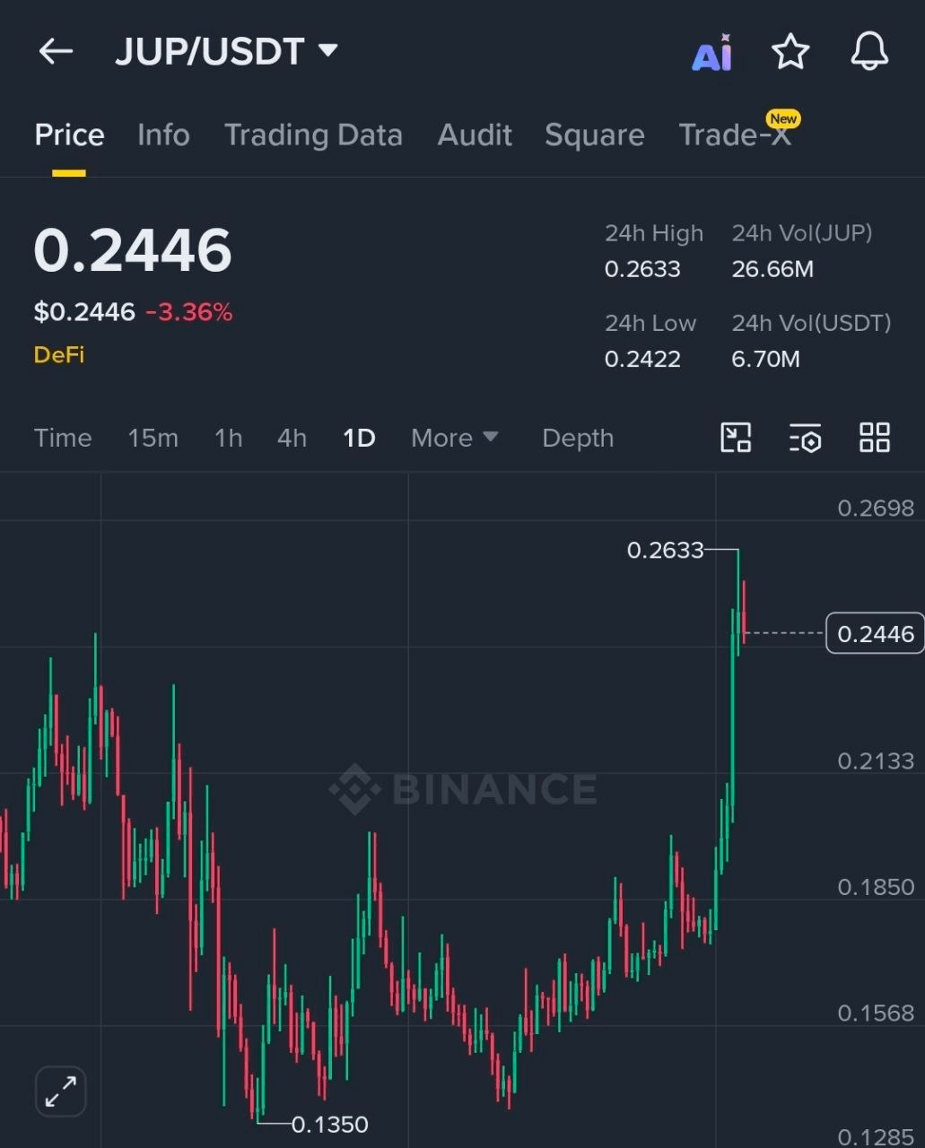The image size is (925, 1148).
Task: Tap the 24h High value 0.2633
Action: coord(642,269)
